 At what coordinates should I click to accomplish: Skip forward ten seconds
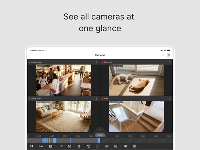pyautogui.click(x=116, y=146)
